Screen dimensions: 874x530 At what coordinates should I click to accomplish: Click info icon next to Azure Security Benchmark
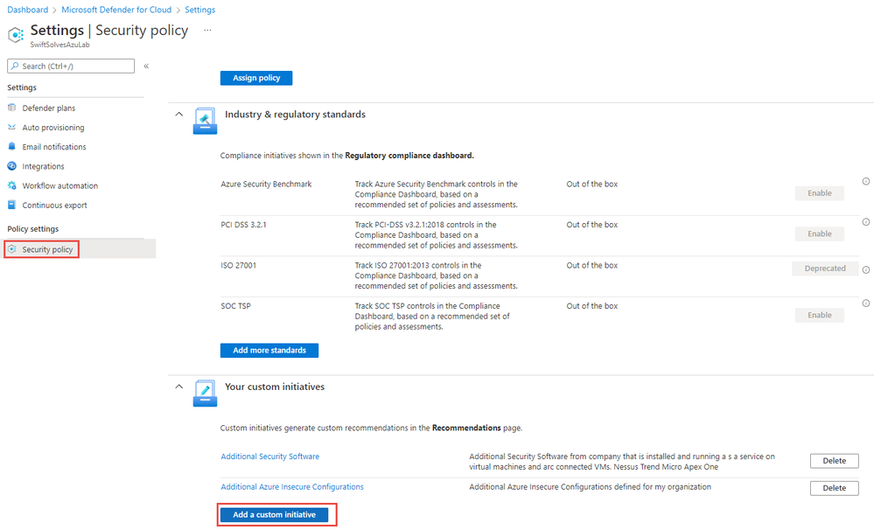(x=865, y=181)
